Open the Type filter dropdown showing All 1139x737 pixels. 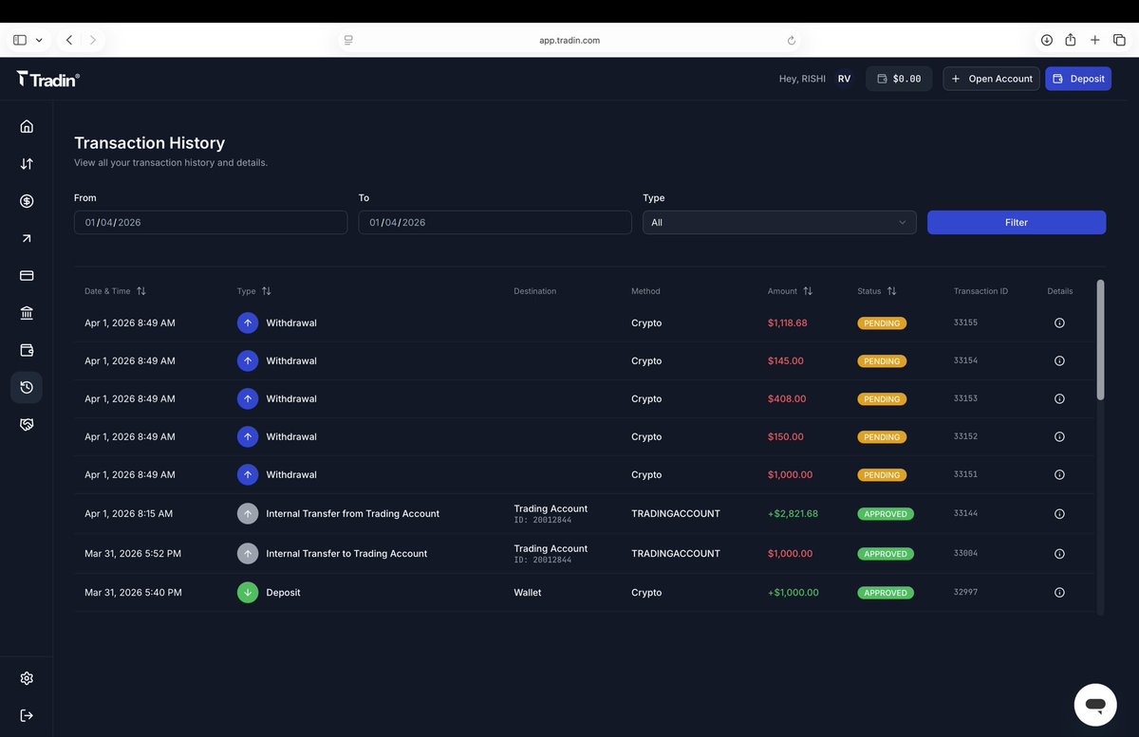point(779,222)
